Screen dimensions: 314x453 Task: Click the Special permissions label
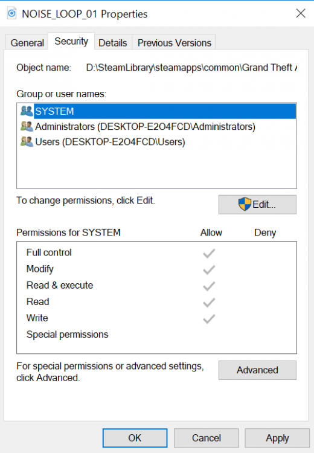click(x=67, y=335)
